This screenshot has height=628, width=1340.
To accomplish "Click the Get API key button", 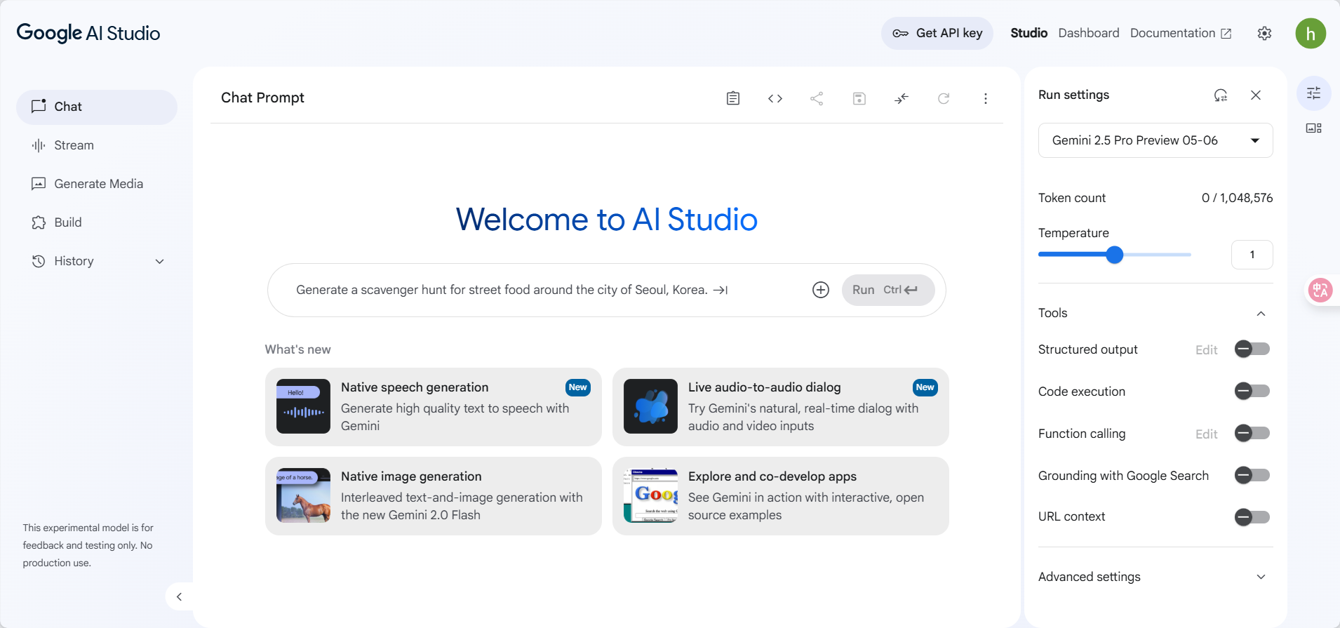I will pos(937,33).
